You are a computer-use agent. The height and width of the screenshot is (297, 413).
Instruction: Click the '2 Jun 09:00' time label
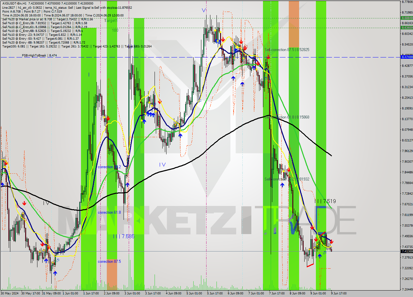(112, 293)
